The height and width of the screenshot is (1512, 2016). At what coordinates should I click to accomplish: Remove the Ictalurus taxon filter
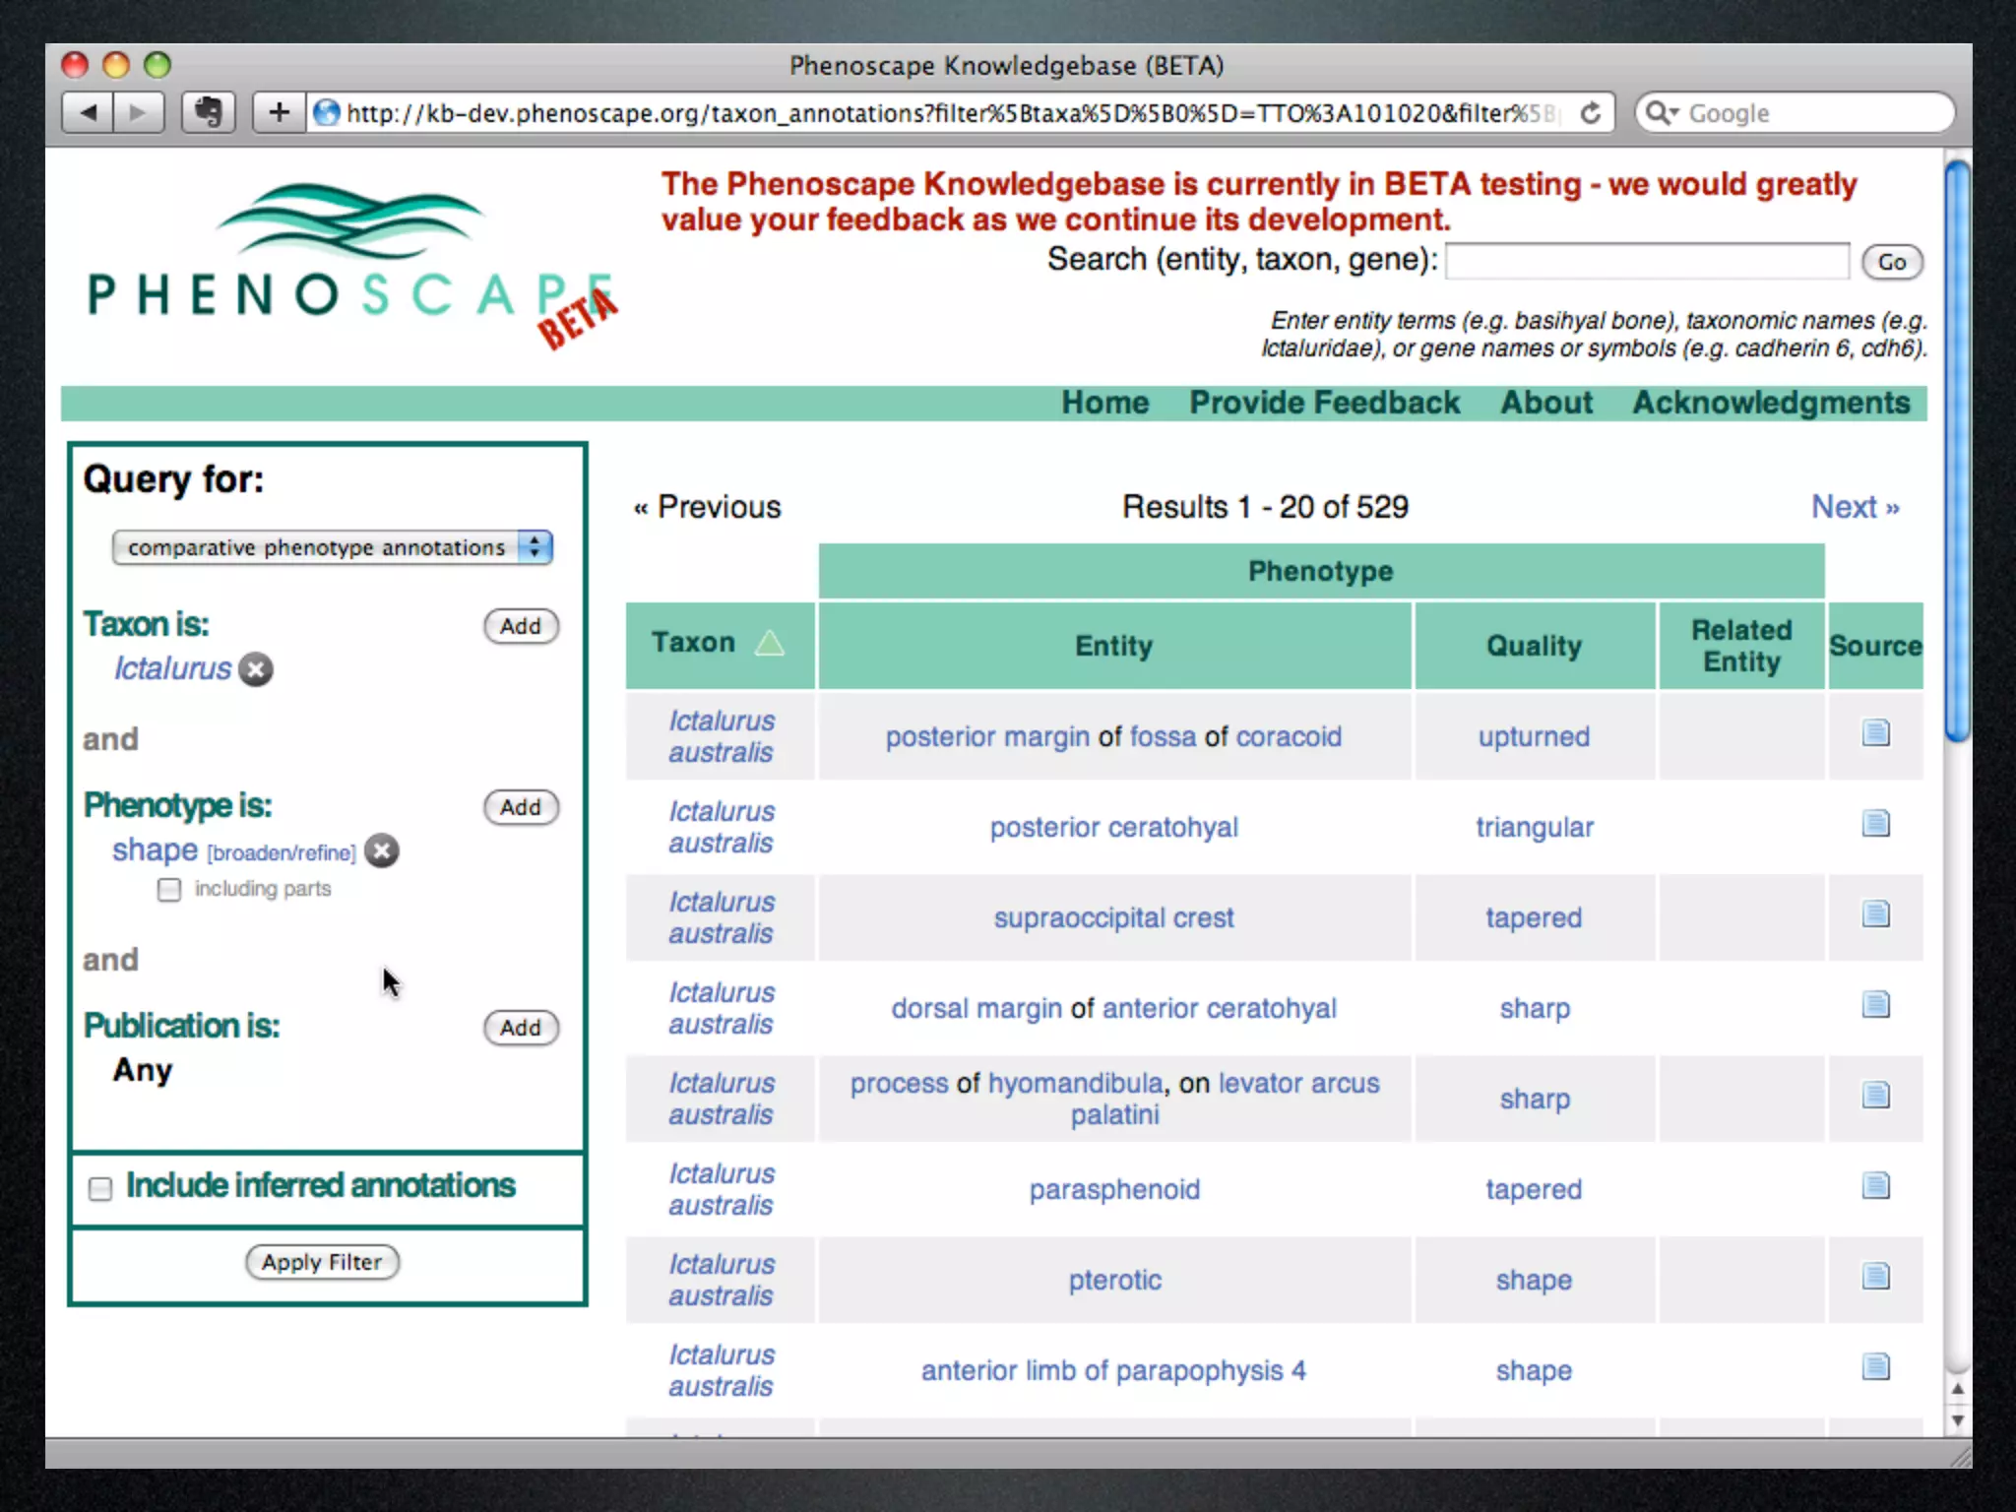(256, 669)
